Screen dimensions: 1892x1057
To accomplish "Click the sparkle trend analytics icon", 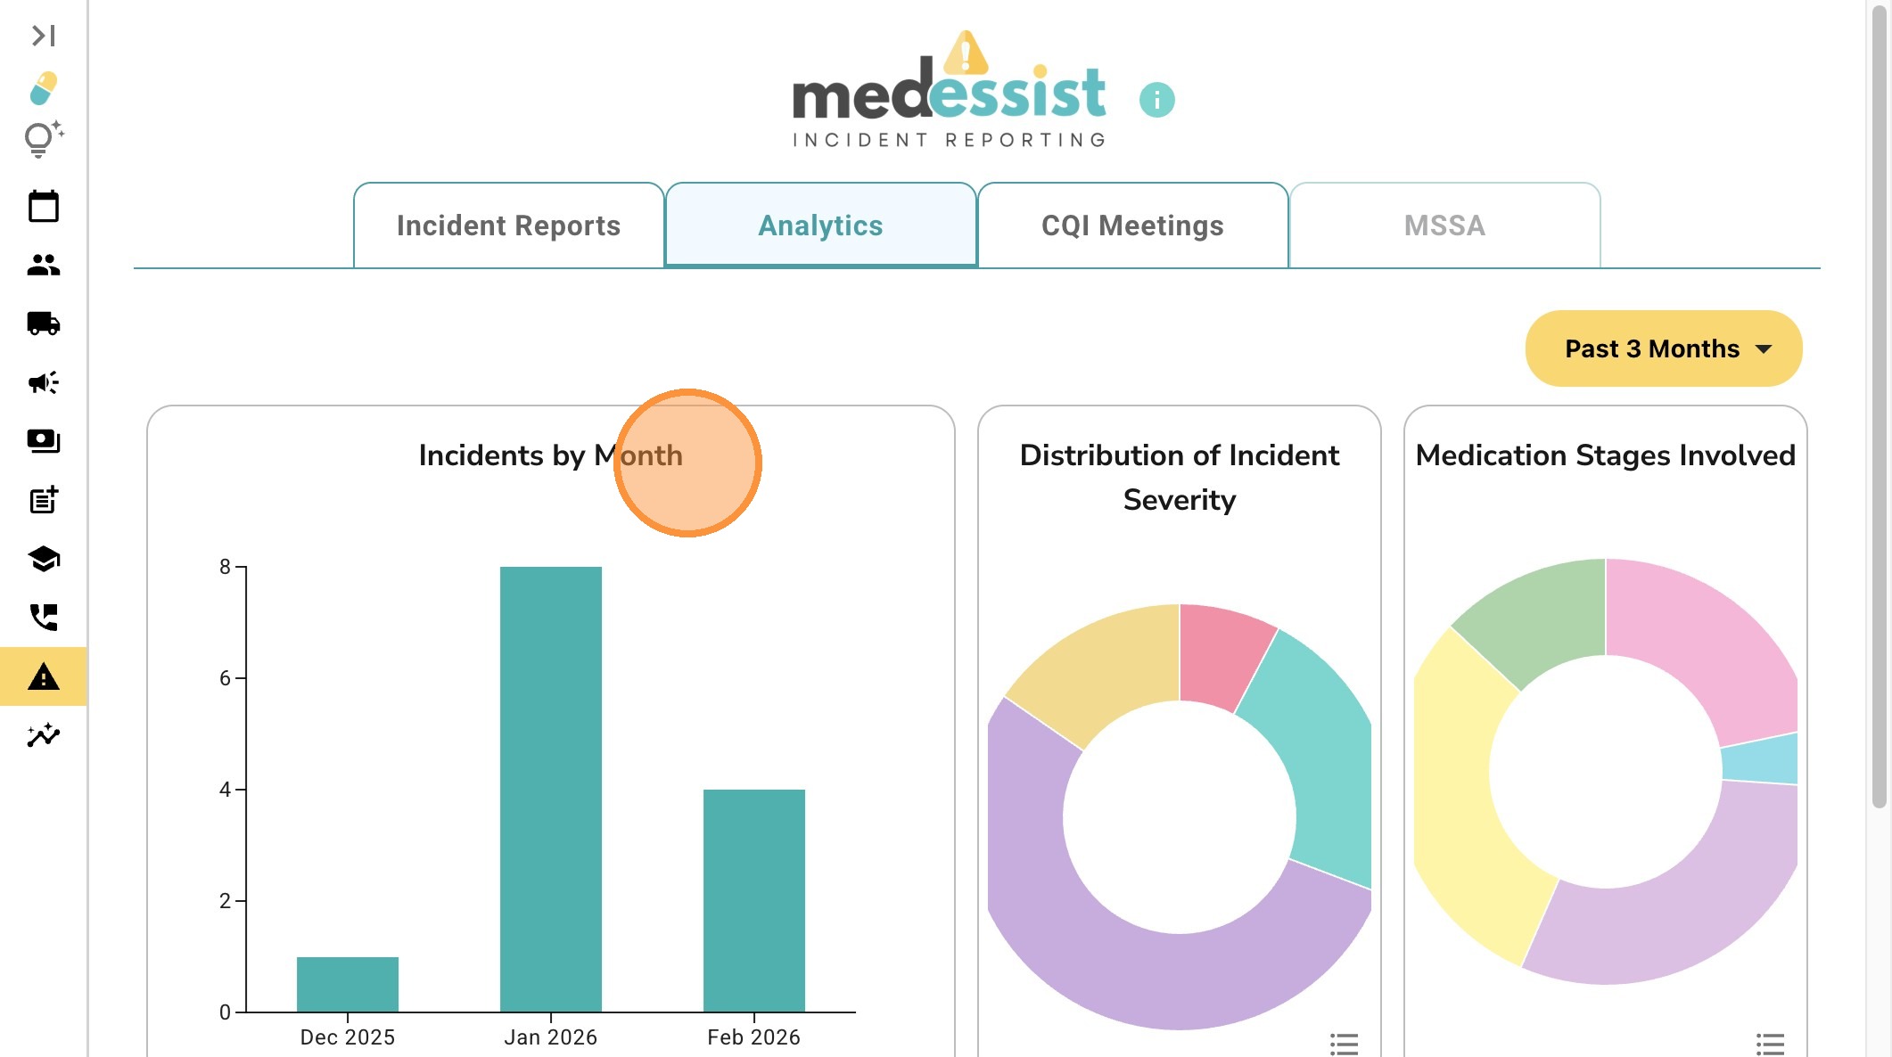I will pyautogui.click(x=43, y=735).
